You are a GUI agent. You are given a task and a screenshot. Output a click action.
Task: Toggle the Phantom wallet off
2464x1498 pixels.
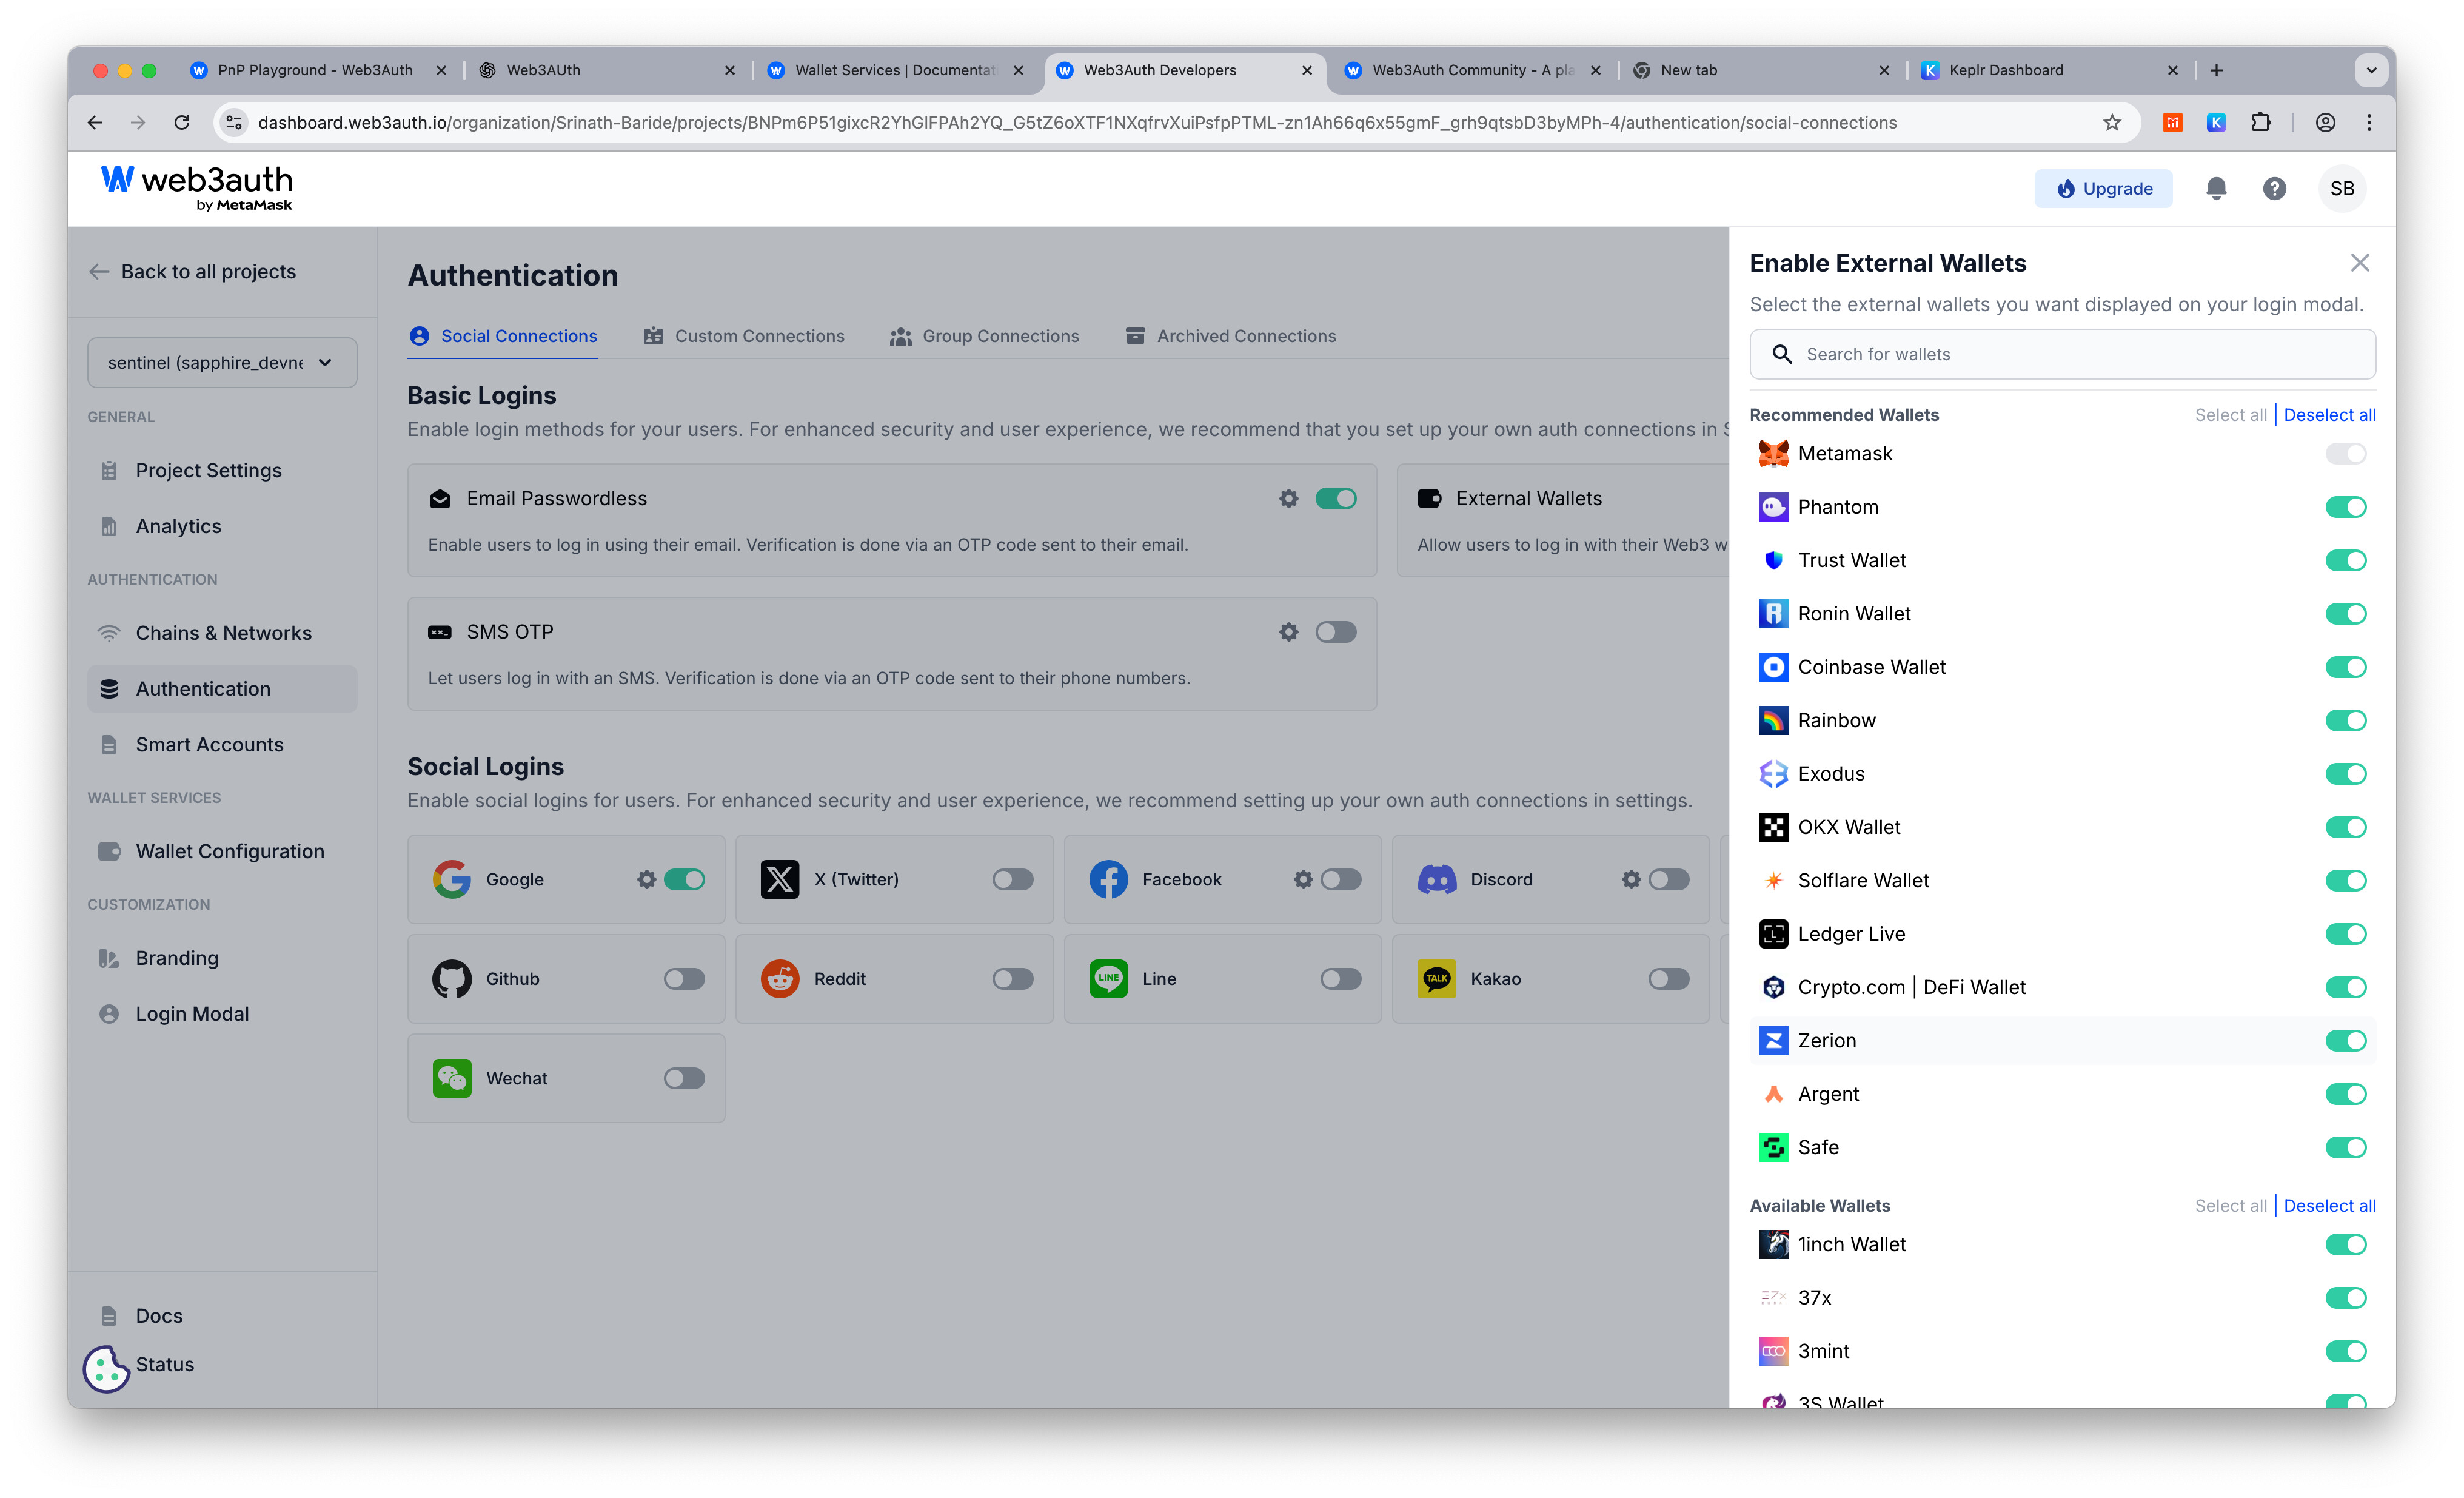click(2345, 507)
